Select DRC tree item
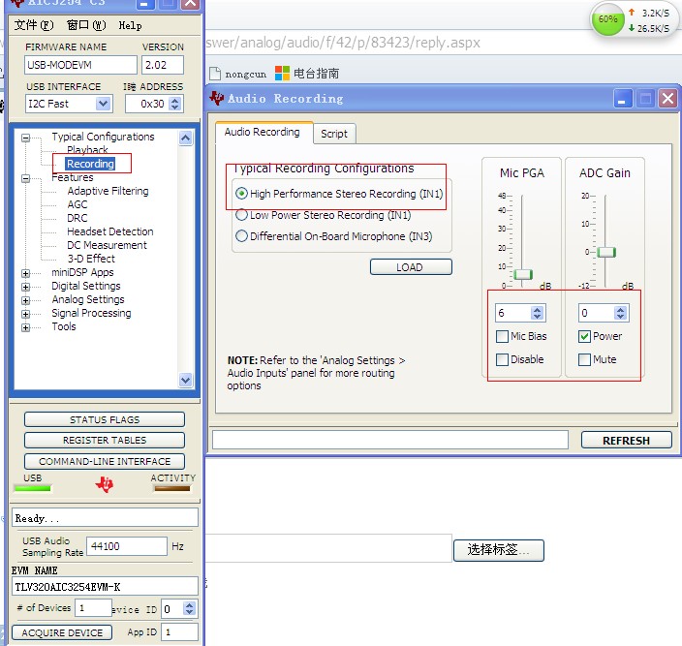Viewport: 682px width, 646px height. coord(77,218)
